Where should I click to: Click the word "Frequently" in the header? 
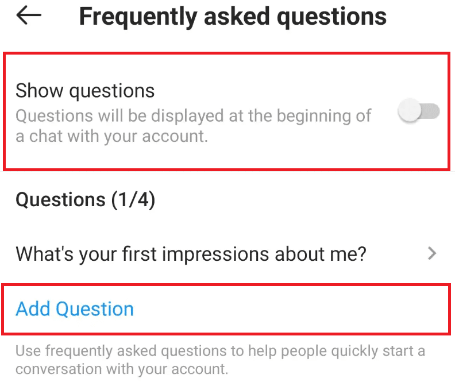click(138, 17)
